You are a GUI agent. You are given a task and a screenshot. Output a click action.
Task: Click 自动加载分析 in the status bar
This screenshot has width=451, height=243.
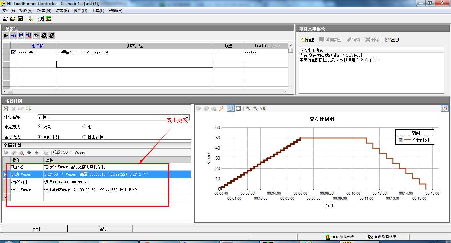[x=343, y=237]
